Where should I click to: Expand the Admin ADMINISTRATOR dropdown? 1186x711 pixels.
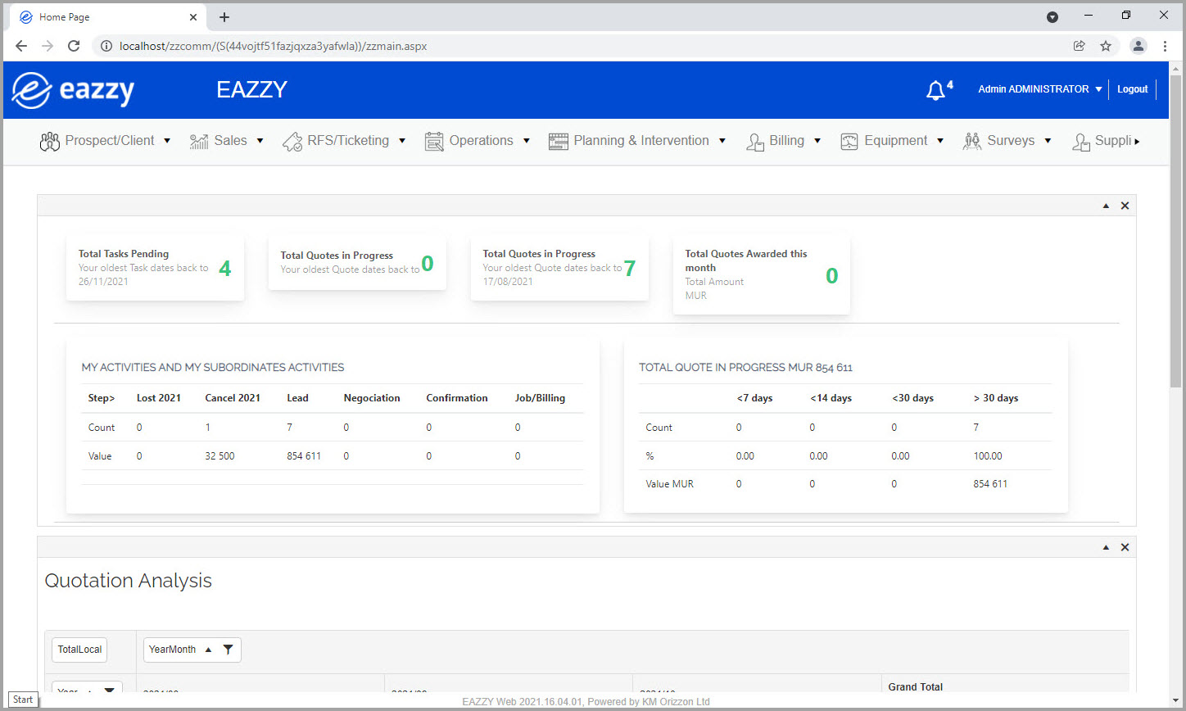point(1098,89)
